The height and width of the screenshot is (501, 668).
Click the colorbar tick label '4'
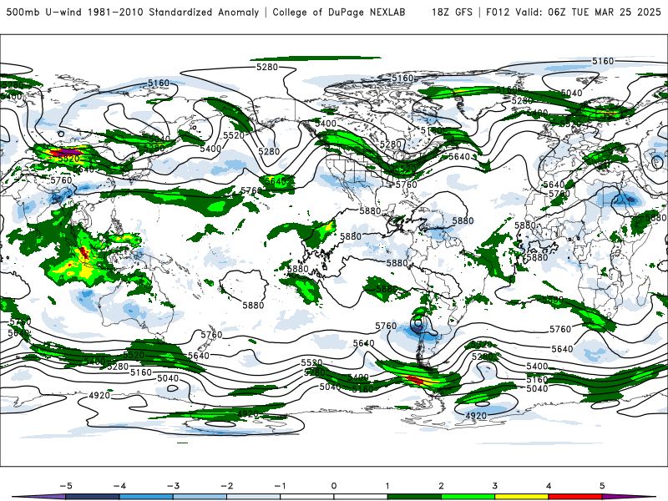click(549, 486)
